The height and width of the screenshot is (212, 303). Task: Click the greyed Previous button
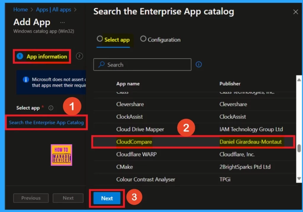pos(31,198)
